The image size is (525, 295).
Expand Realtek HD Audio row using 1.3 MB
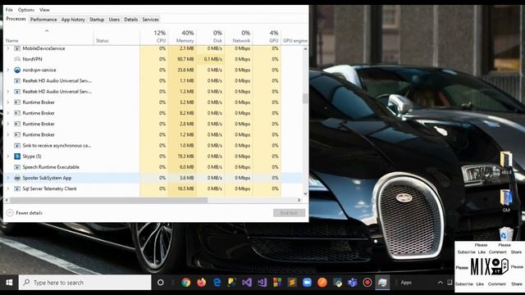8,91
